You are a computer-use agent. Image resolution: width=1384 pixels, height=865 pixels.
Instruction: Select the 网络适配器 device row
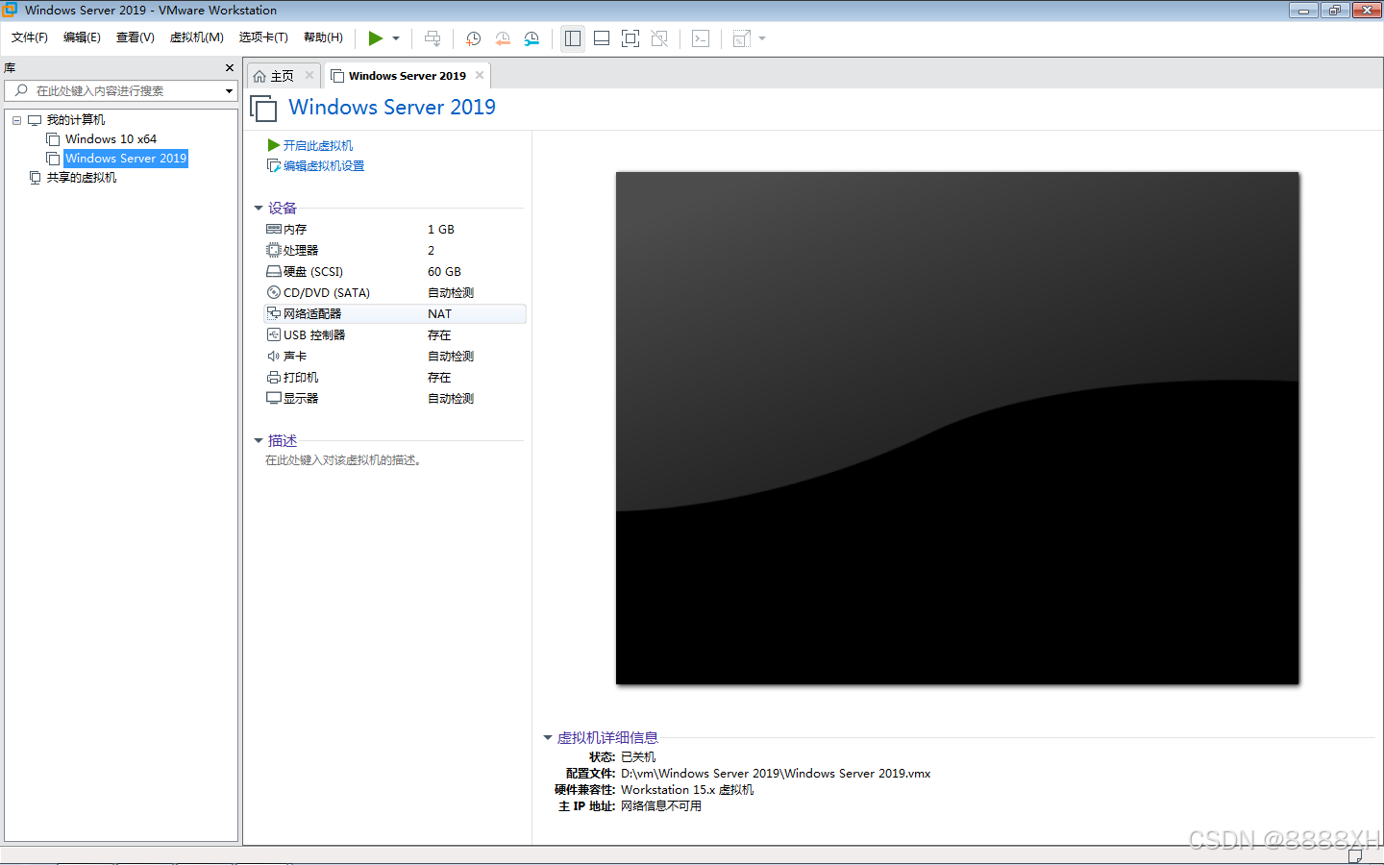pos(395,314)
